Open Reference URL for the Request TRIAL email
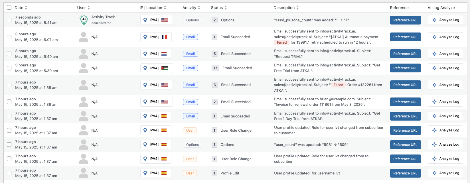 point(405,54)
